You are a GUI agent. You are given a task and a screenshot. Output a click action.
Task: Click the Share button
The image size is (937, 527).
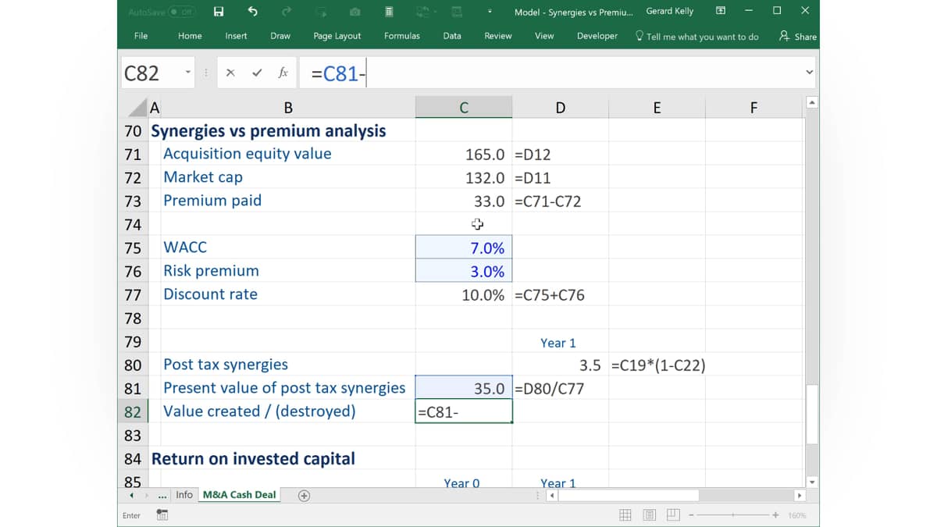coord(798,36)
